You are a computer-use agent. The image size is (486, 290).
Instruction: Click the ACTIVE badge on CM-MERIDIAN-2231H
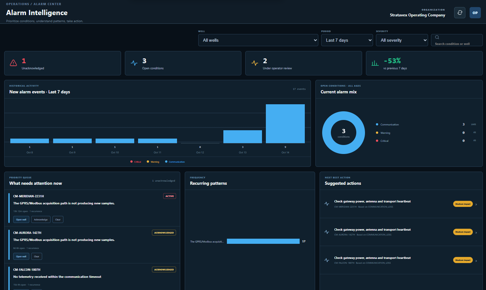tap(170, 196)
